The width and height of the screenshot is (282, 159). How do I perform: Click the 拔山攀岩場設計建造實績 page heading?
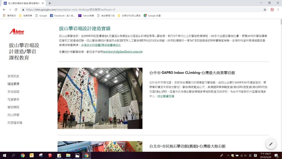click(x=84, y=29)
